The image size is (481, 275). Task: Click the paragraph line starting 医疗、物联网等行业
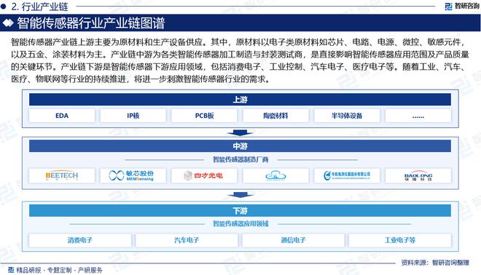(141, 79)
